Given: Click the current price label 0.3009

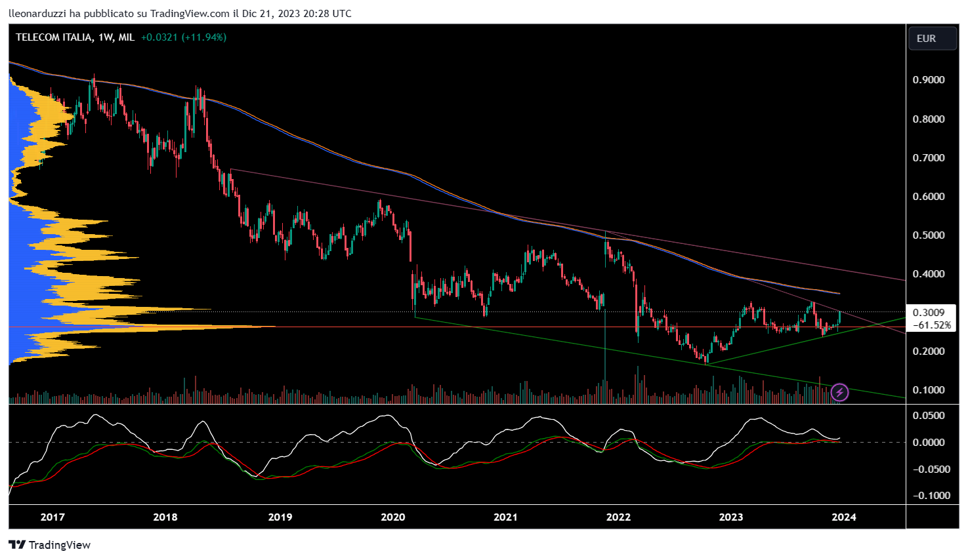Looking at the screenshot, I should point(929,312).
